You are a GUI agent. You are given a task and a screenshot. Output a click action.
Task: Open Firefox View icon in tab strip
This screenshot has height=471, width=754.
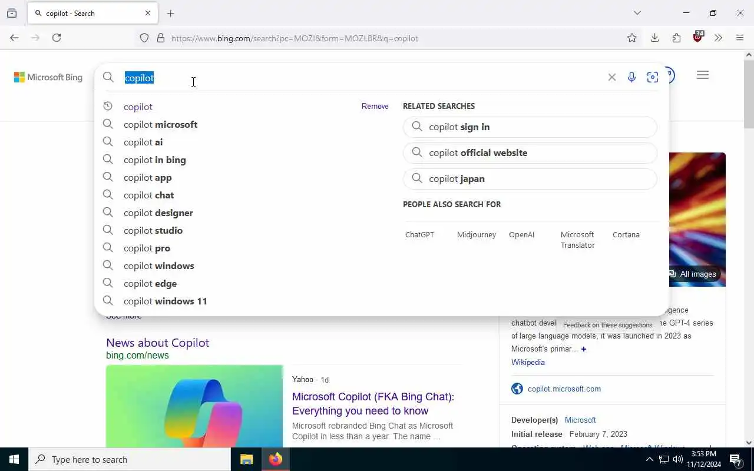12,13
